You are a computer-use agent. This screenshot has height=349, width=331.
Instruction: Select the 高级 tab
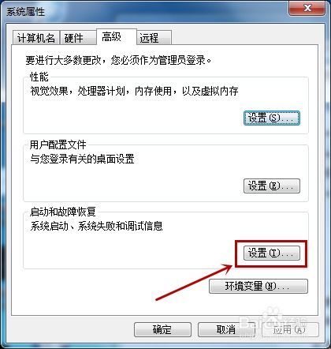pyautogui.click(x=117, y=36)
